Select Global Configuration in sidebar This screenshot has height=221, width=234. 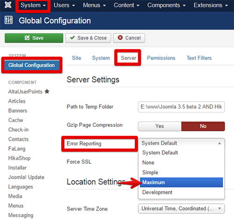pos(32,65)
